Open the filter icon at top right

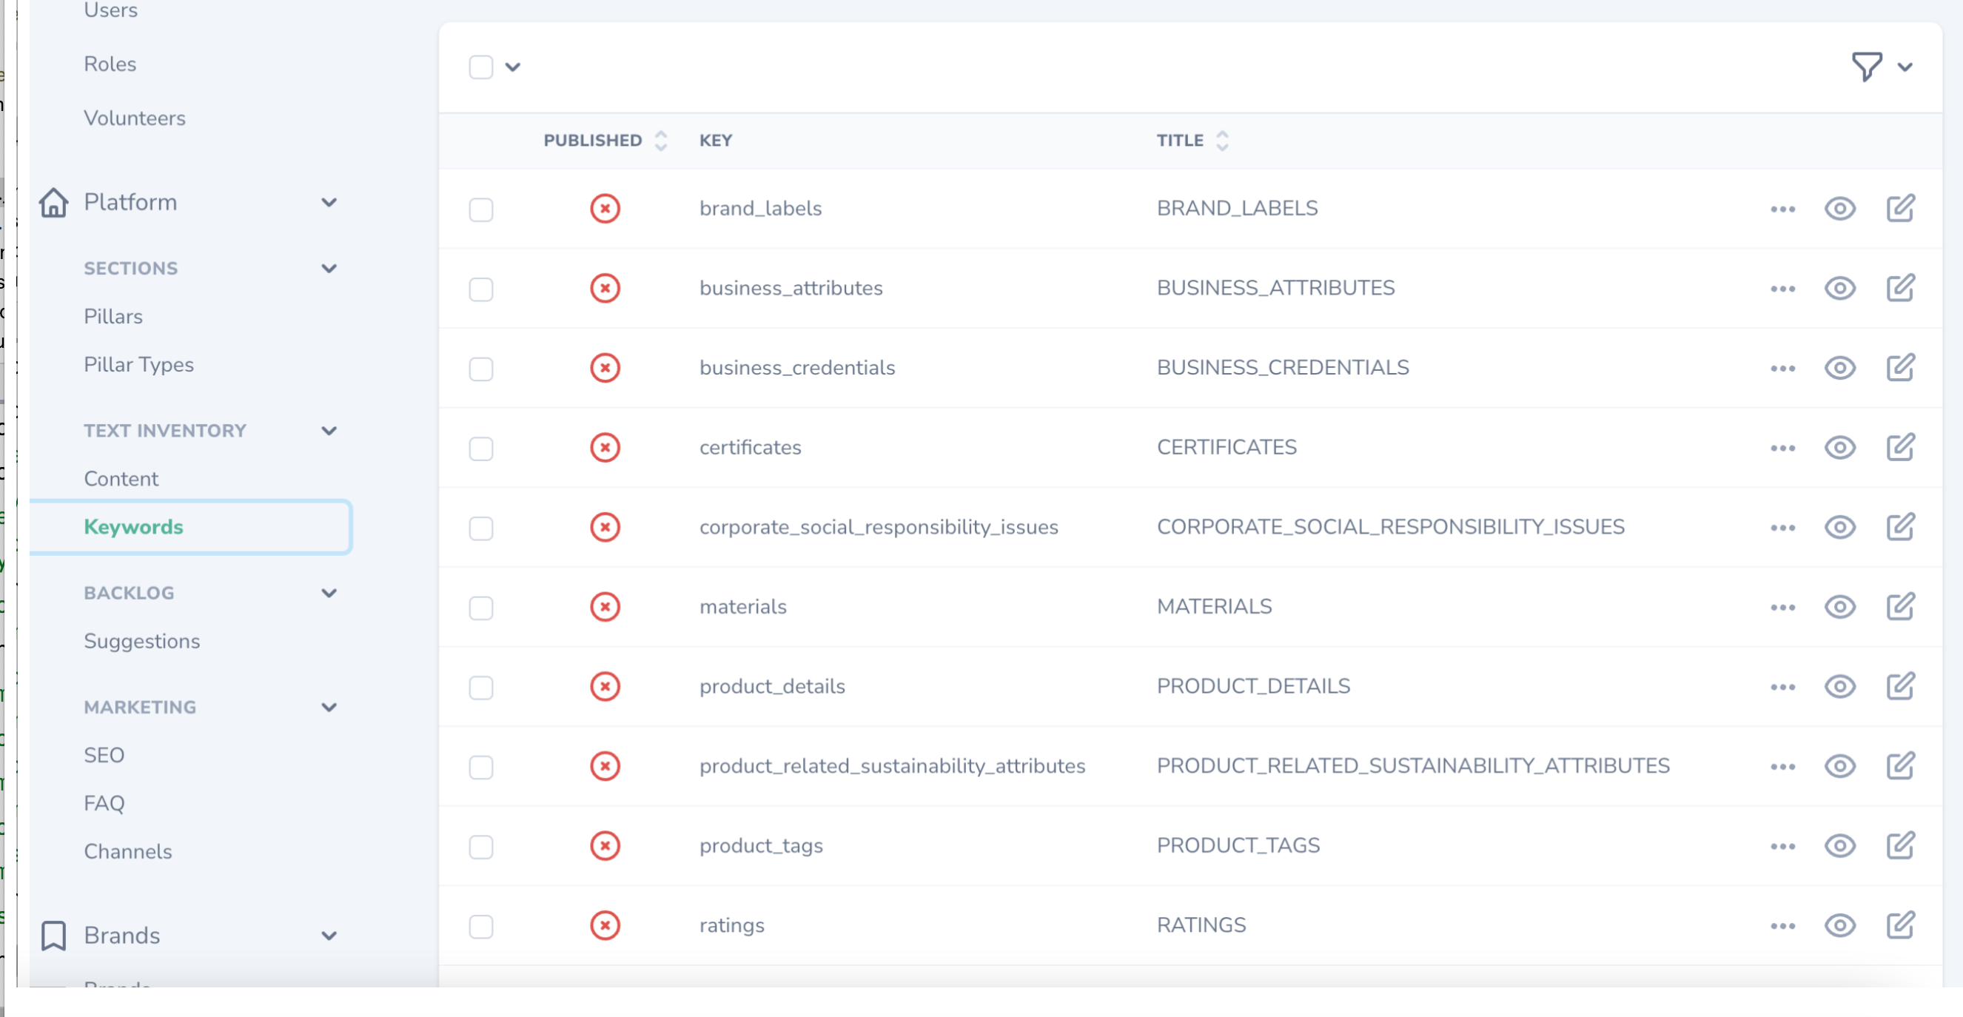click(x=1865, y=69)
